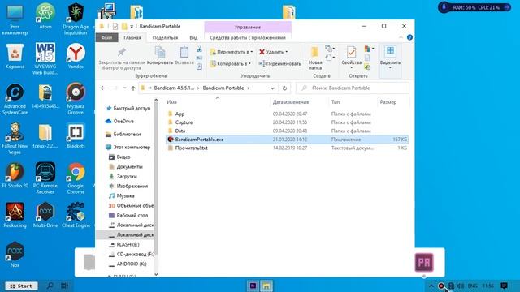Click volume speaker tray icon
Image resolution: width=520 pixels, height=292 pixels.
pyautogui.click(x=461, y=286)
